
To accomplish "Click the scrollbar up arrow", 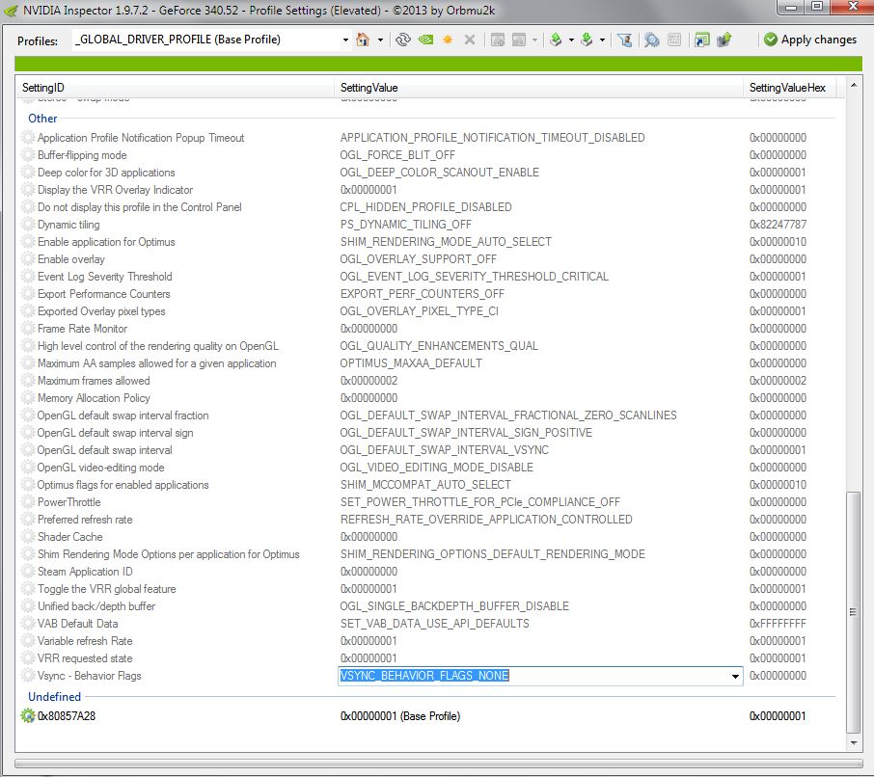I will (854, 85).
